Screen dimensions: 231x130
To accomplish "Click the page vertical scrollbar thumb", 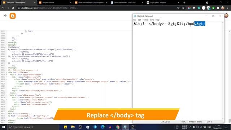I will 230,120.
